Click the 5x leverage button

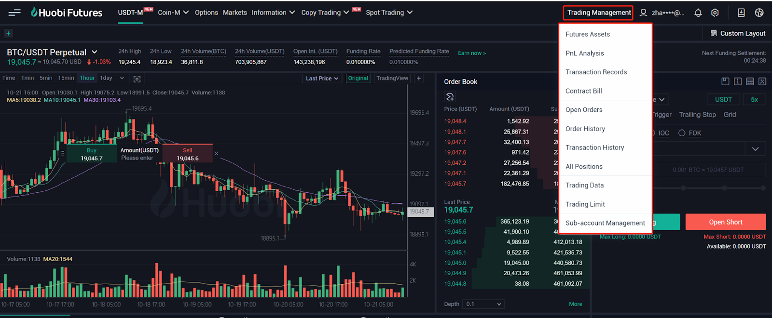(x=755, y=99)
